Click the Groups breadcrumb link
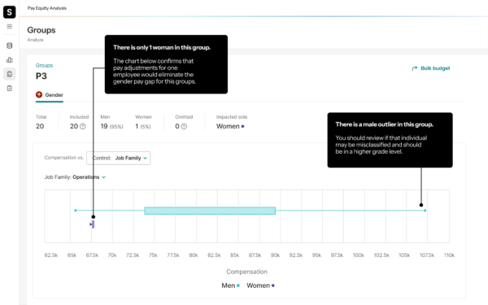The image size is (488, 305). (x=44, y=65)
